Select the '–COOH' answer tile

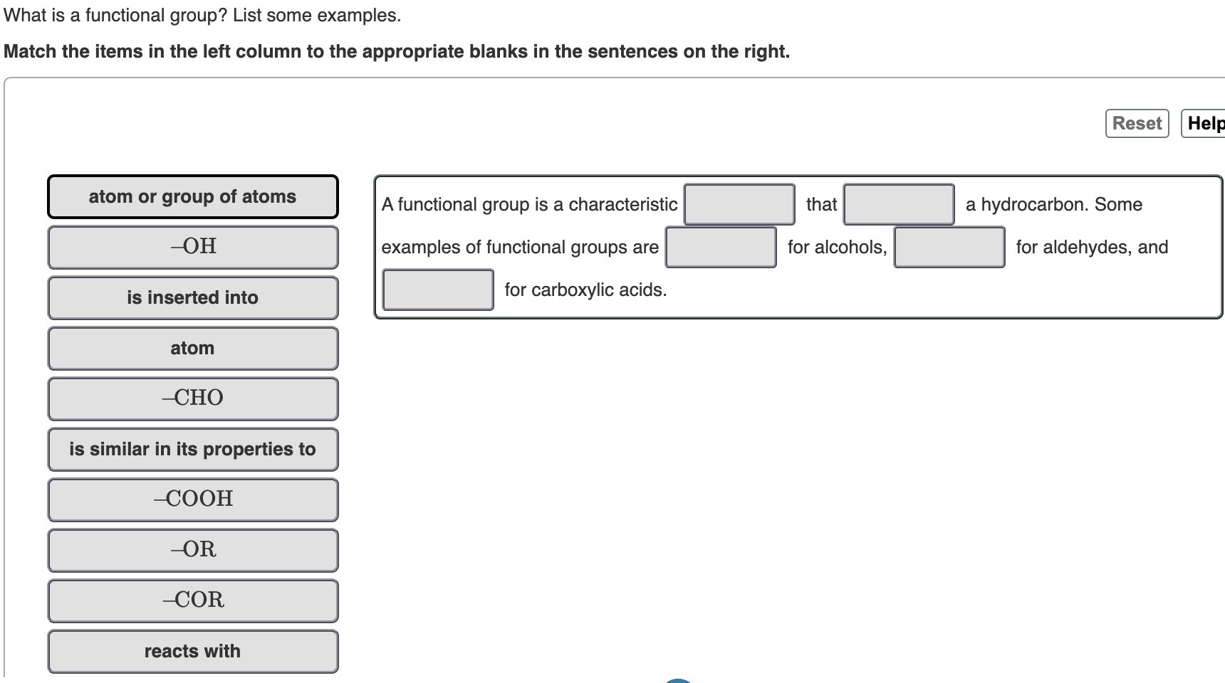click(x=192, y=499)
